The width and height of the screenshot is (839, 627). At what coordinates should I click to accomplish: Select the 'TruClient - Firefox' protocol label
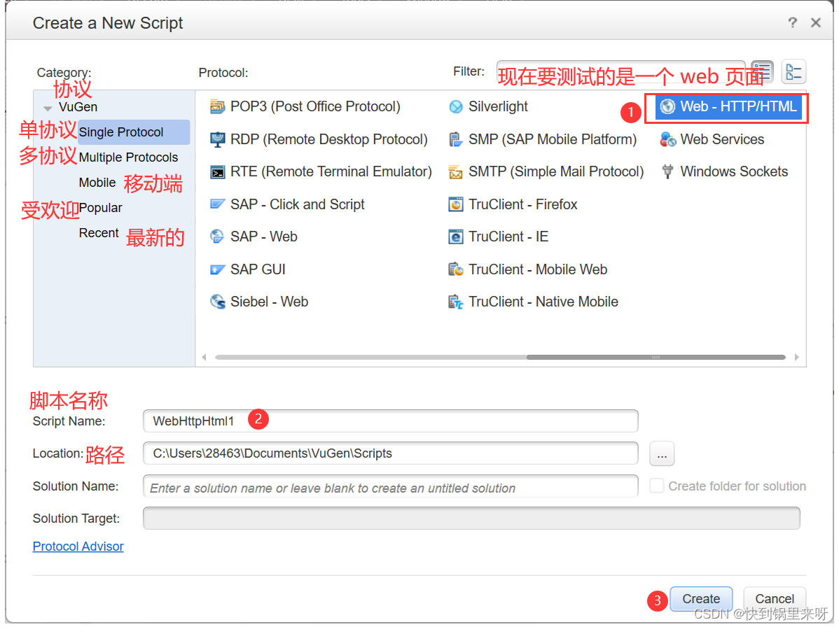click(x=522, y=205)
